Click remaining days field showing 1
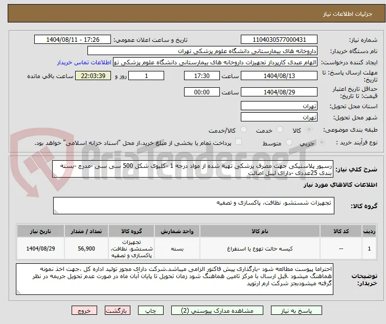The width and height of the screenshot is (386, 324). point(146,76)
